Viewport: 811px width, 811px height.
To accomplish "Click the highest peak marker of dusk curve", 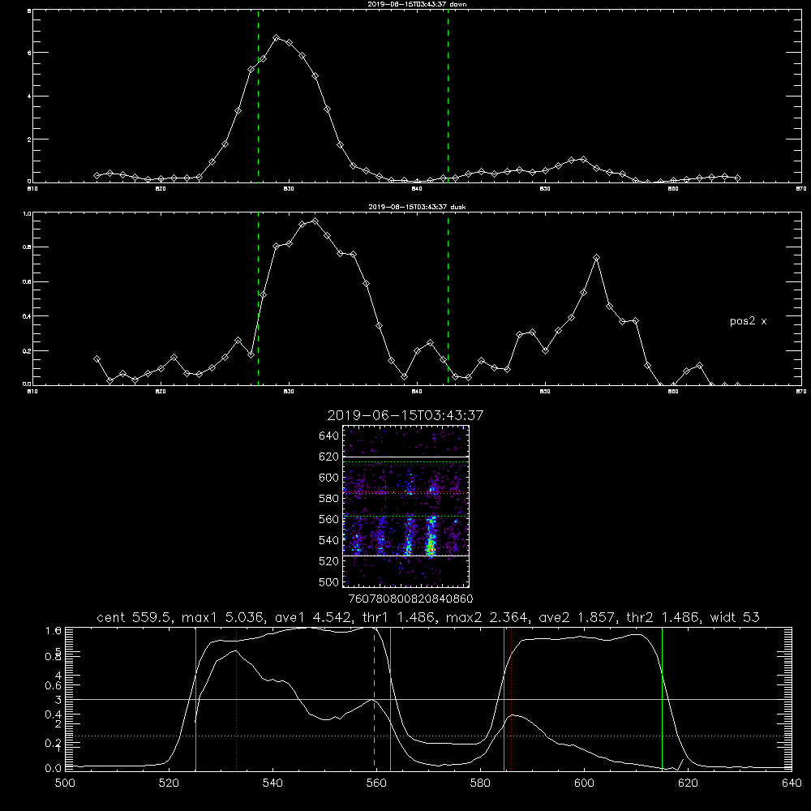I will click(315, 221).
